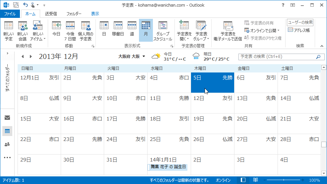327x184 pixels.
Task: Select the ホーム ribbon tab
Action: click(31, 14)
